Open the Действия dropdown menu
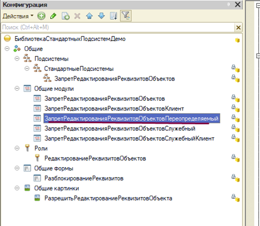The image size is (260, 226). coord(18,16)
